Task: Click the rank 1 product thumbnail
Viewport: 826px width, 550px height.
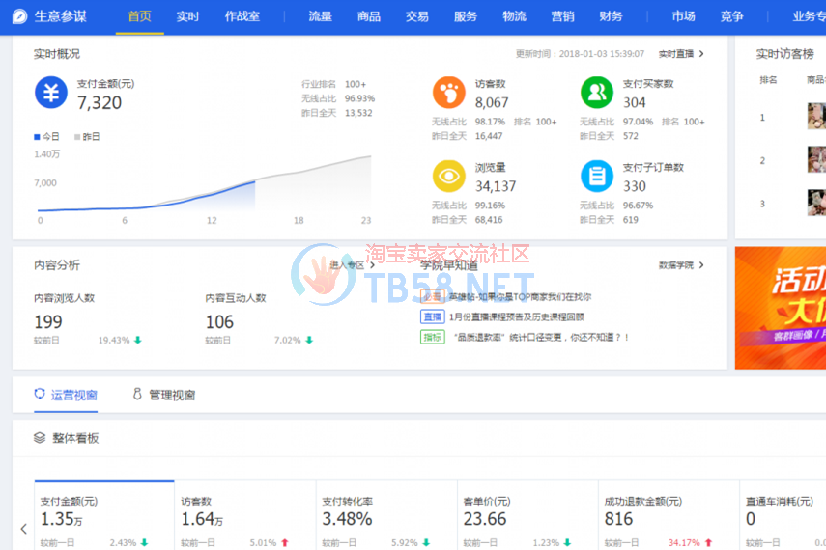Action: click(x=816, y=117)
